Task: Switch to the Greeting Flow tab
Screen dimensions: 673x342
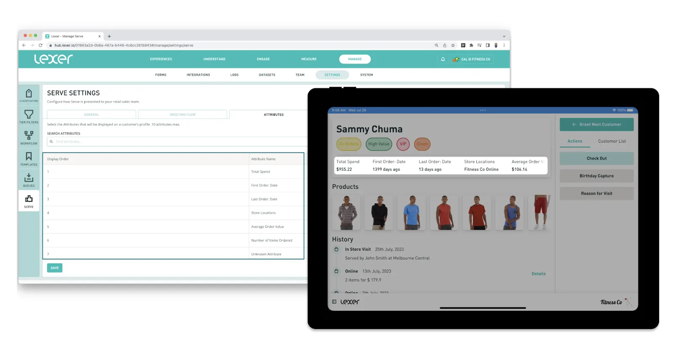Action: [x=183, y=114]
